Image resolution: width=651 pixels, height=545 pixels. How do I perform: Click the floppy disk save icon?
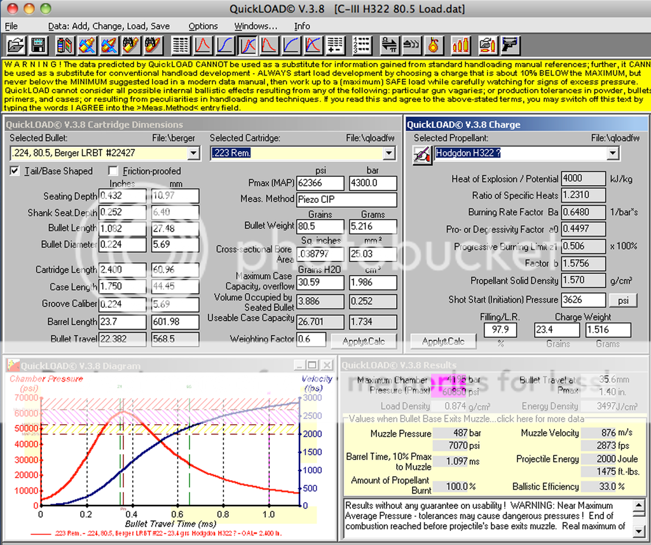tap(38, 45)
